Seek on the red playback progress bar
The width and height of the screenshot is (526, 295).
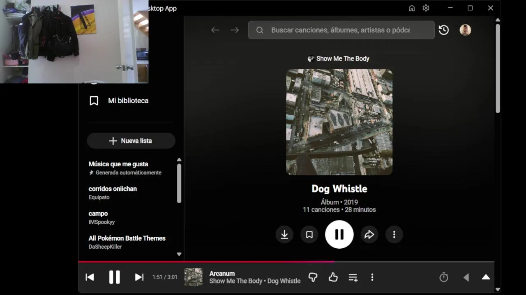click(x=286, y=261)
